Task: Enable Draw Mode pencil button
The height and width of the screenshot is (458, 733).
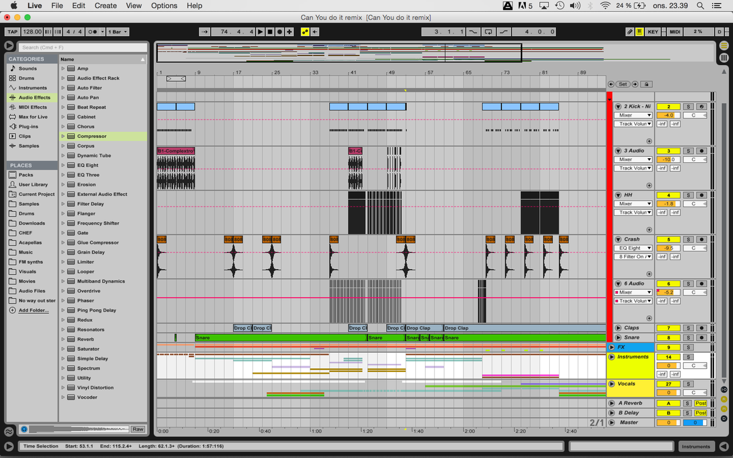Action: tap(630, 32)
